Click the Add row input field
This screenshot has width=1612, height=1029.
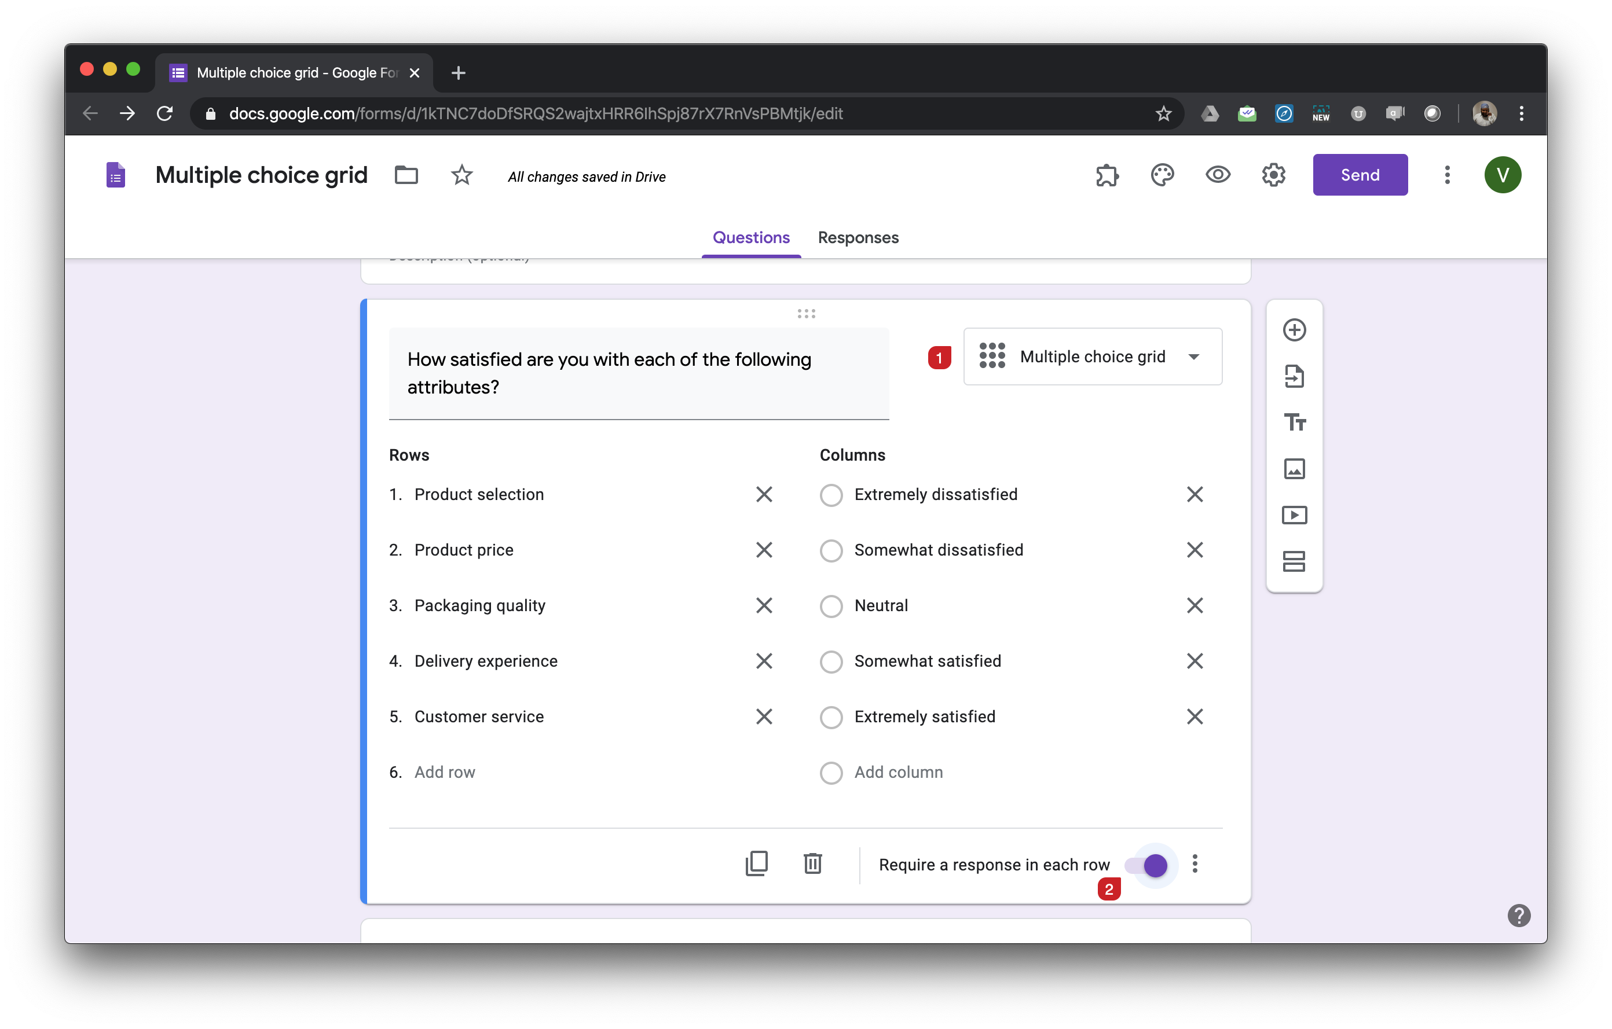[445, 772]
